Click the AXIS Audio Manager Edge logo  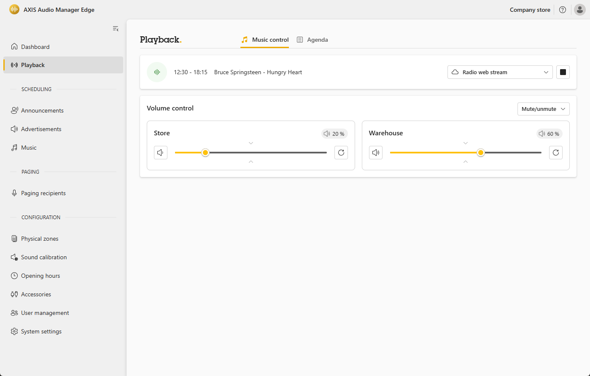(x=14, y=9)
